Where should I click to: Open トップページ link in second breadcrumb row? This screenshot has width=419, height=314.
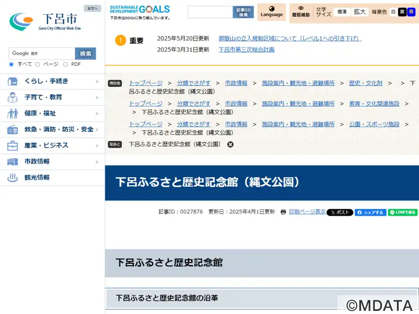point(146,104)
